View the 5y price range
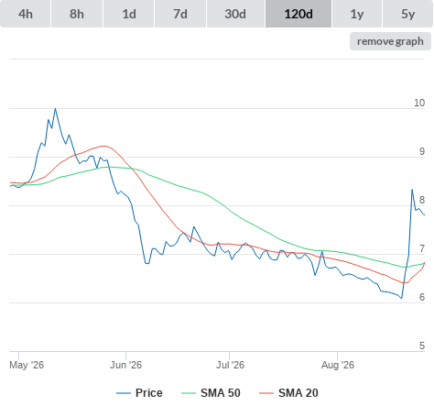434x417 pixels. pos(407,14)
